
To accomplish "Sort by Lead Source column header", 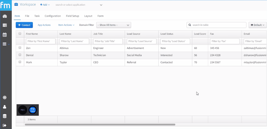I will click(x=142, y=34).
